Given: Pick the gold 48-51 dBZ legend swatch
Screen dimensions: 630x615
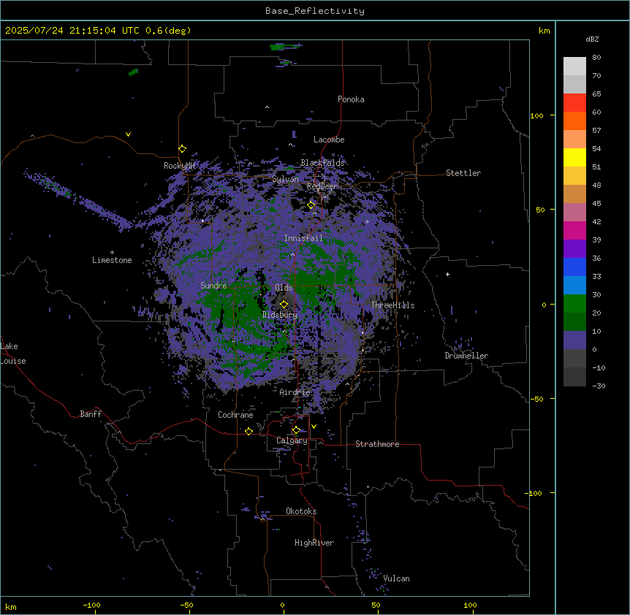Looking at the screenshot, I should point(574,176).
